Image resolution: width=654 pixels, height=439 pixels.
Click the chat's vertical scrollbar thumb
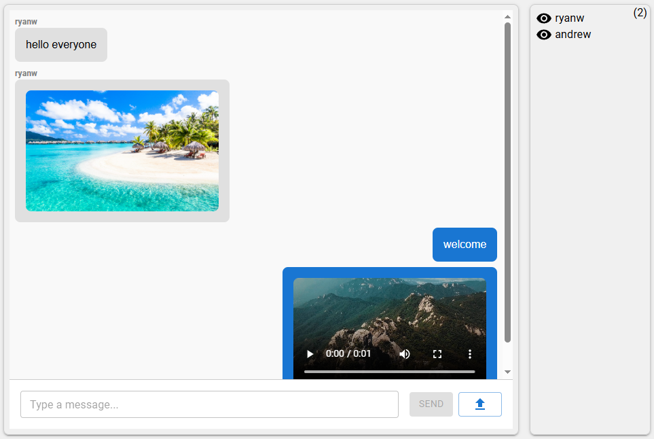point(507,182)
